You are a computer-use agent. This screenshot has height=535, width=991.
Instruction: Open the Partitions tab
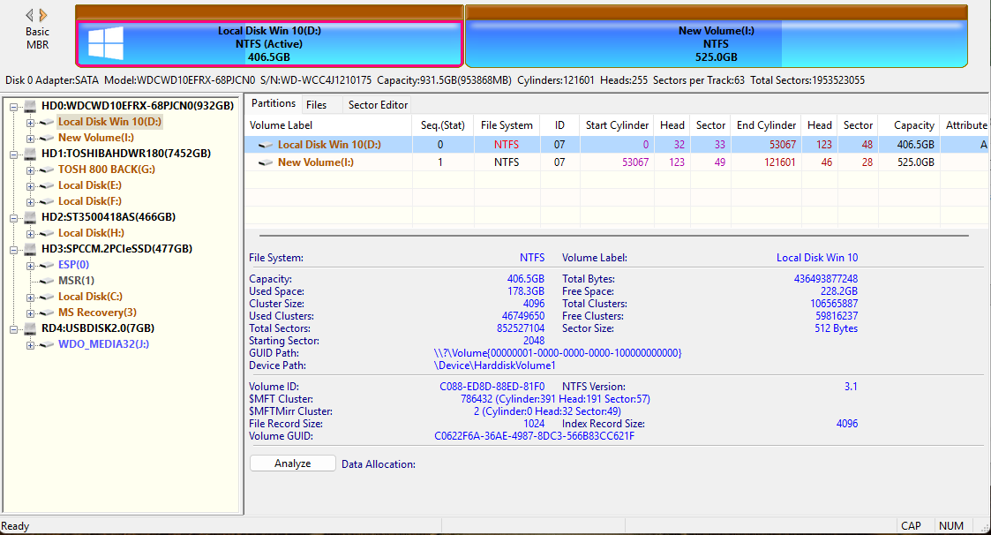(273, 103)
